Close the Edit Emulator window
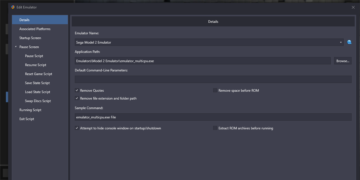360x180 pixels. tap(353, 7)
